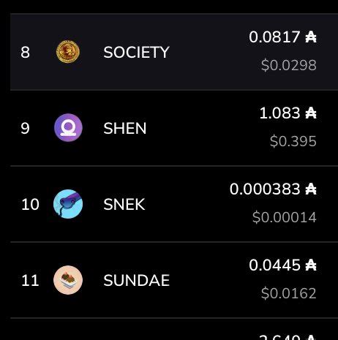
Task: Click SUNDAE price 0.0445 ADA
Action: click(282, 265)
